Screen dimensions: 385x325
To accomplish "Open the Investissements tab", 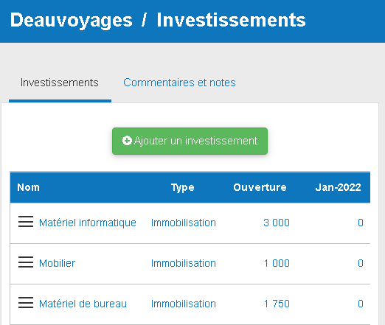I will point(60,83).
